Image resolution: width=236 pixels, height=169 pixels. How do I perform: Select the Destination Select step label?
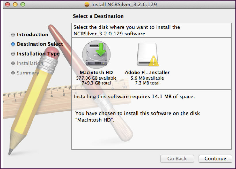tap(40, 44)
